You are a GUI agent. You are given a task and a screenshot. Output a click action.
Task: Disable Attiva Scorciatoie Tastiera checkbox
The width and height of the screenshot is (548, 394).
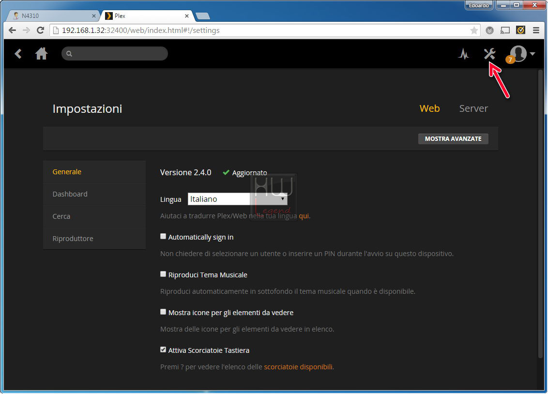point(163,349)
